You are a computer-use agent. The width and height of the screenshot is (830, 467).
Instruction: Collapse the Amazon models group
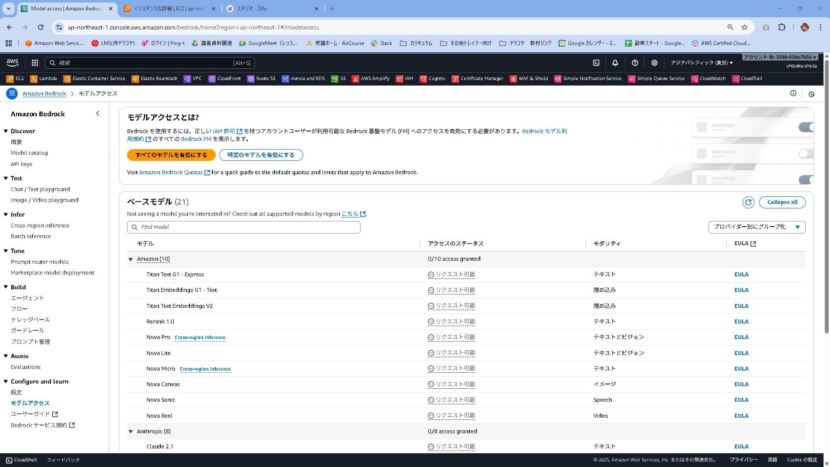tap(131, 259)
